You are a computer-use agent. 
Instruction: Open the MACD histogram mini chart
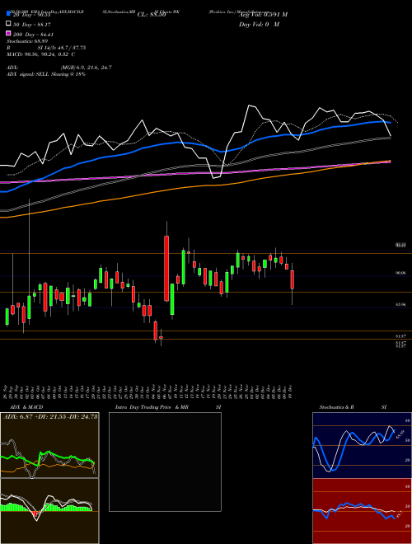point(49,511)
